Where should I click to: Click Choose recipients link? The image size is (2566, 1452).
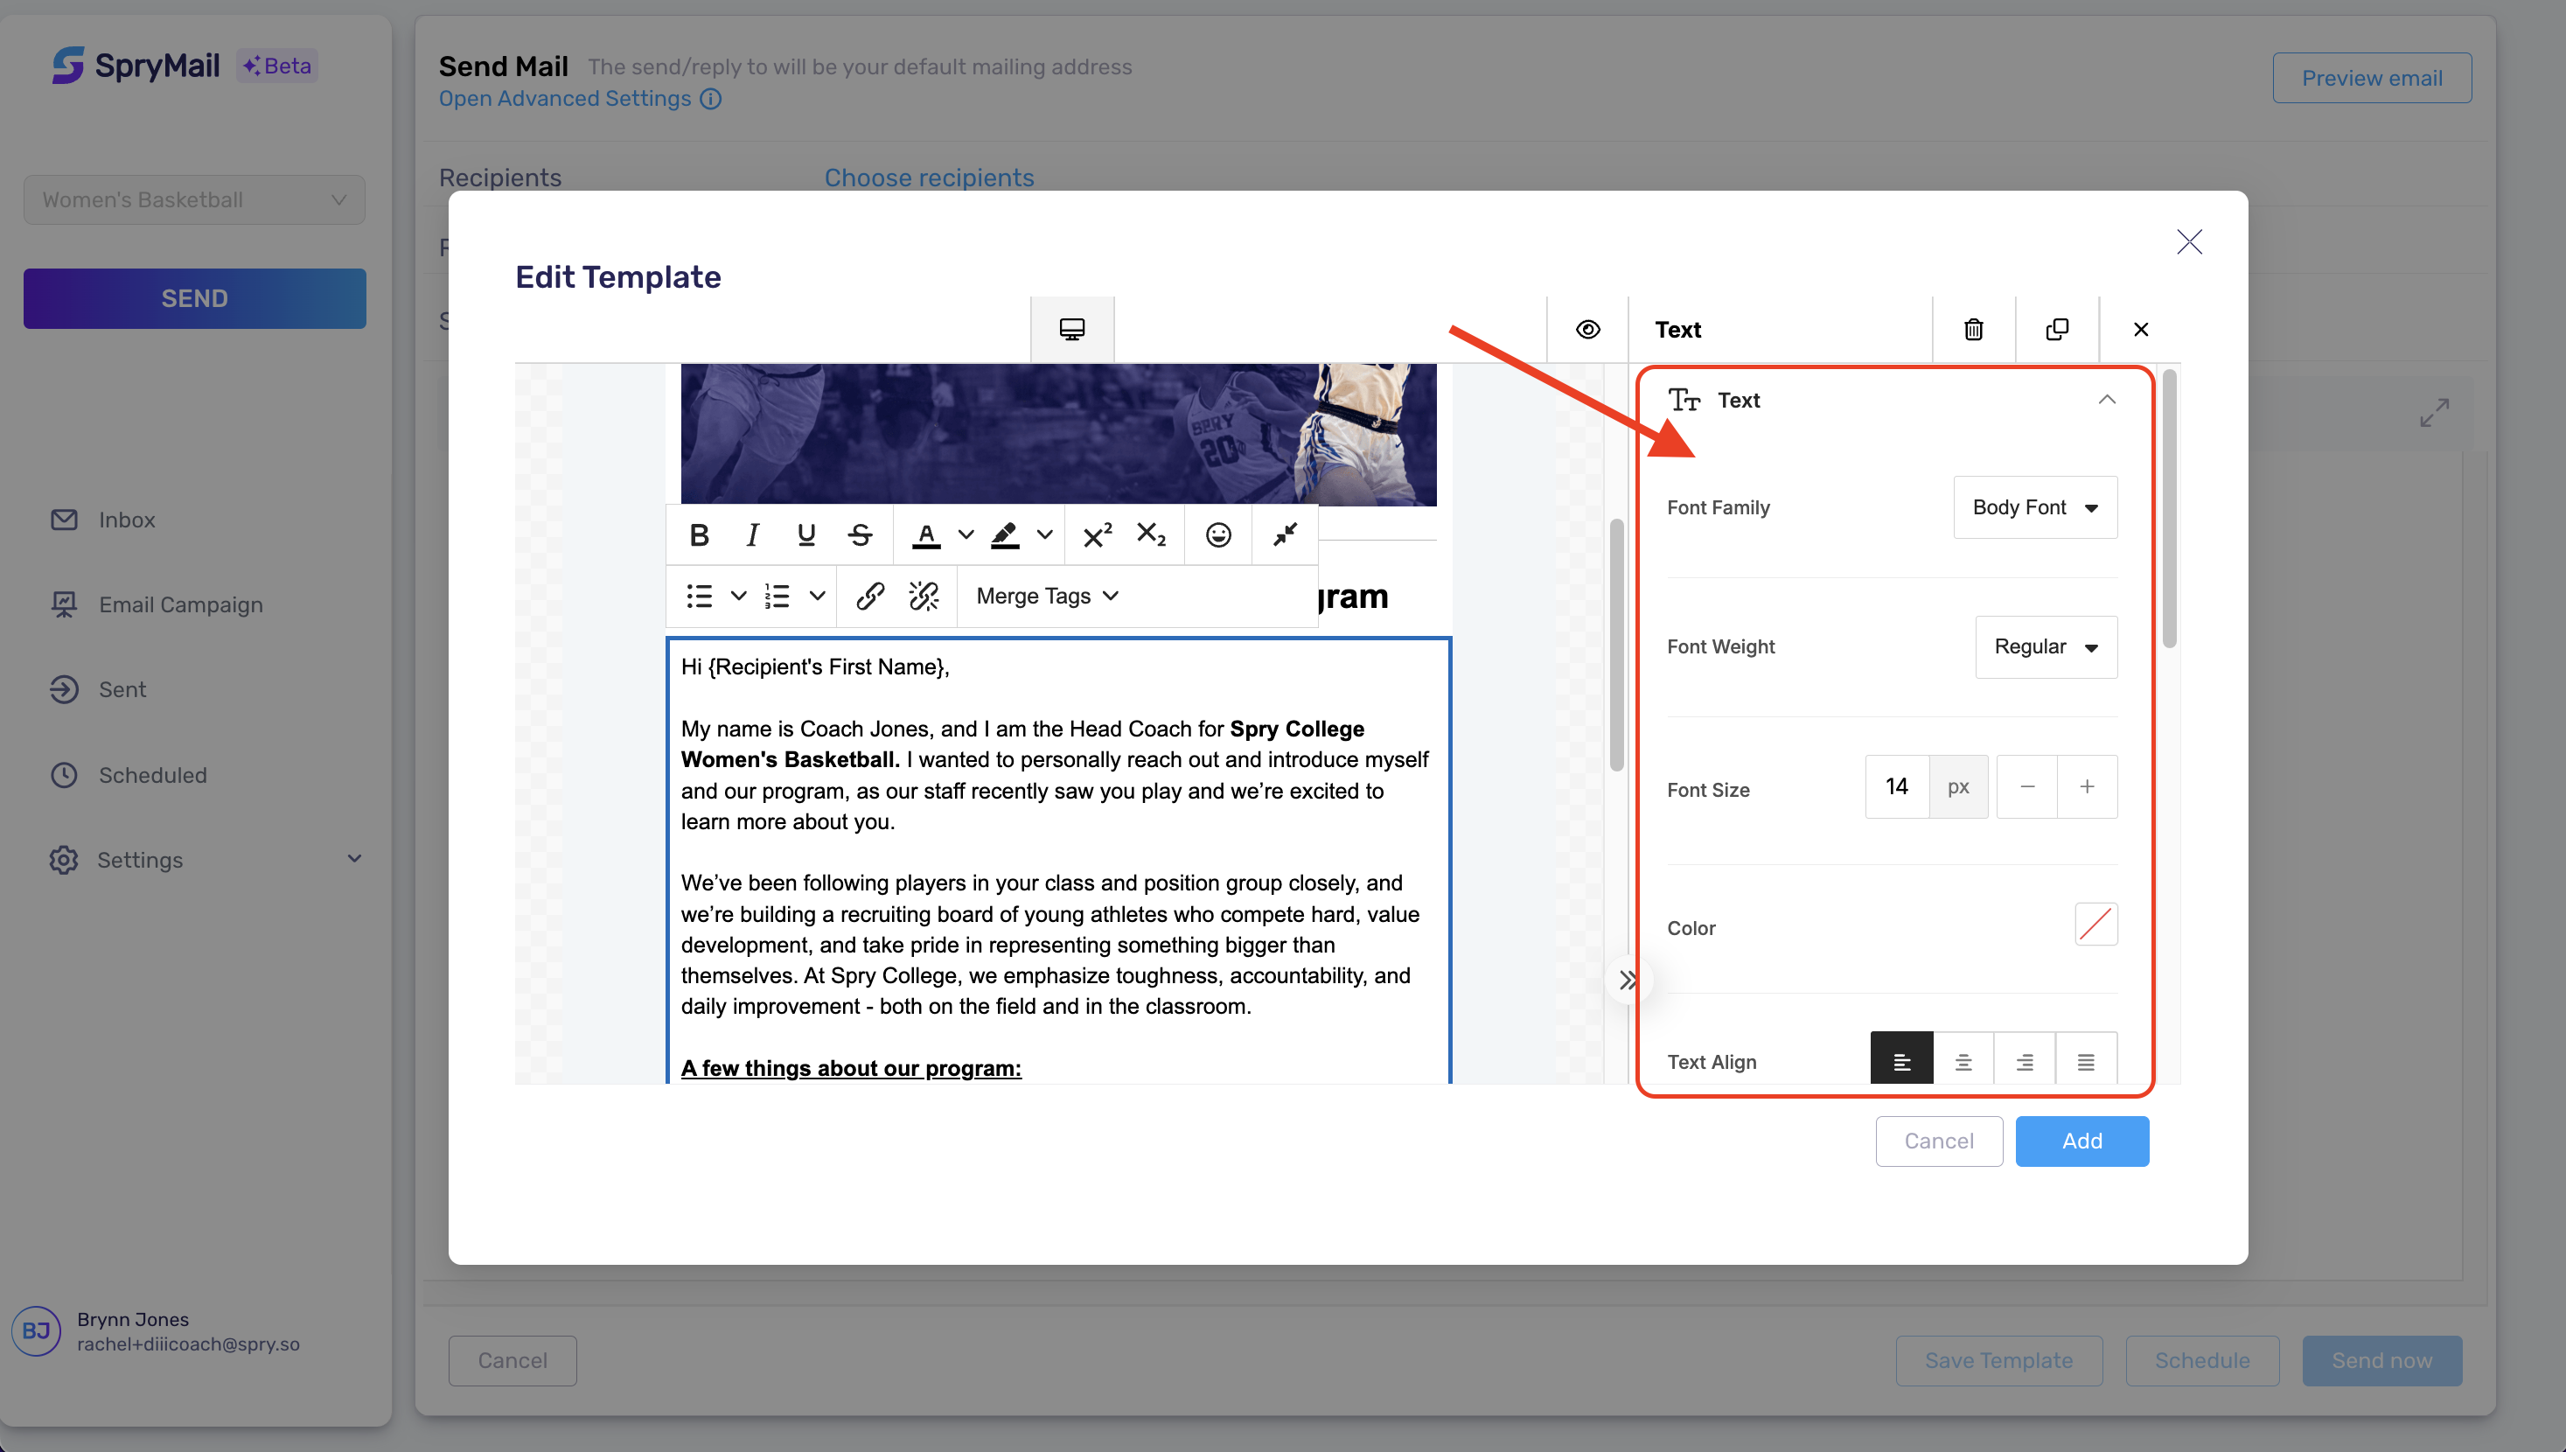(929, 178)
